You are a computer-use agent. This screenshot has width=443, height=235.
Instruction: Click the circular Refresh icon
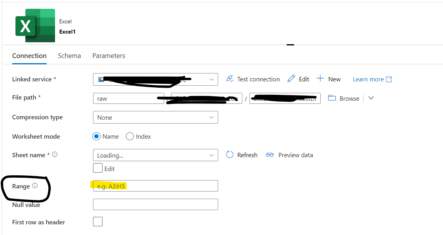coord(230,155)
